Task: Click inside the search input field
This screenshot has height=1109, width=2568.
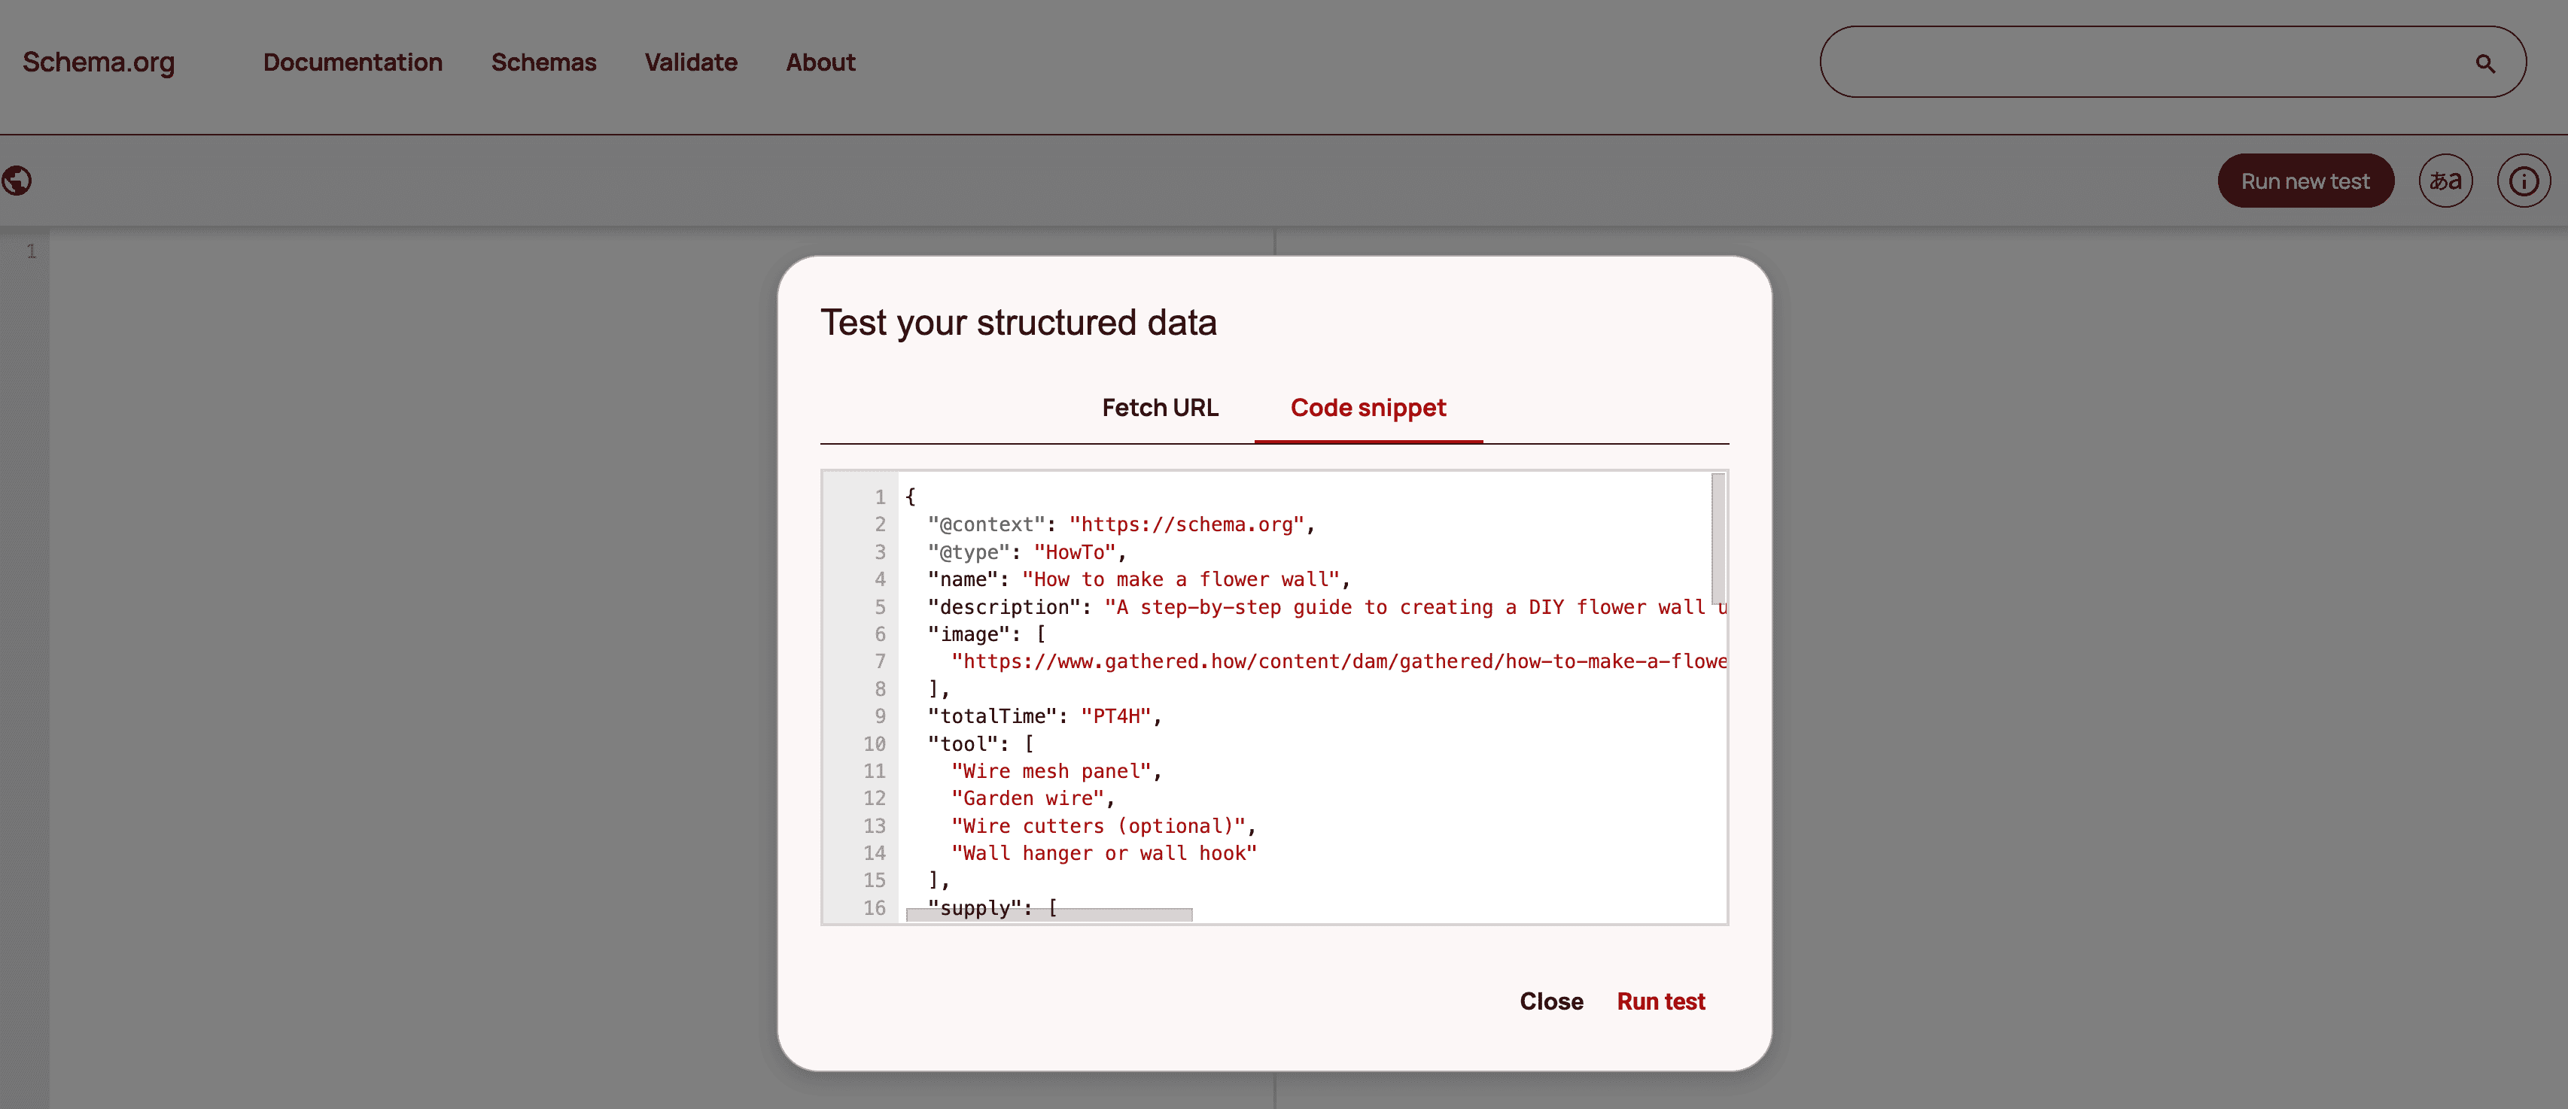Action: tap(2144, 62)
